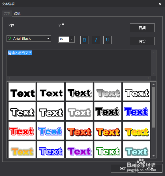Click inside the text input area
This screenshot has height=176, width=165.
point(79,63)
